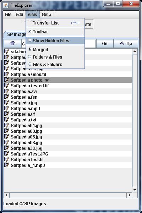Viewport: 142px width, 213px height.
Task: Click file icon next to Softpedia05.jpg
Action: (6, 137)
